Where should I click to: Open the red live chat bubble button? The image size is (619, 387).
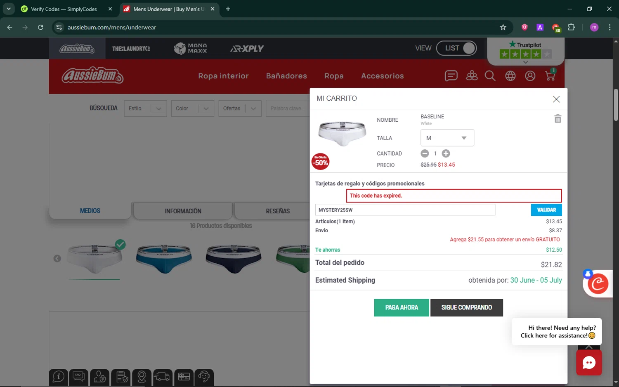tap(589, 363)
